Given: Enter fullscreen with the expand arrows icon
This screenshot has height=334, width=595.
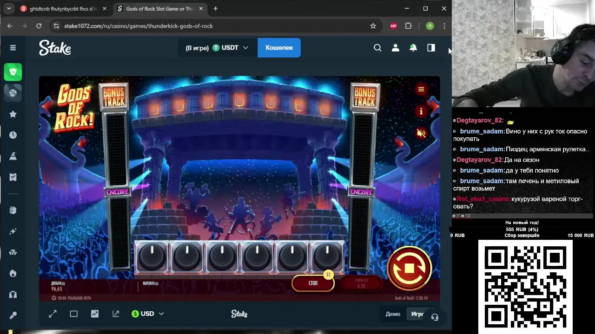Looking at the screenshot, I should coord(53,314).
